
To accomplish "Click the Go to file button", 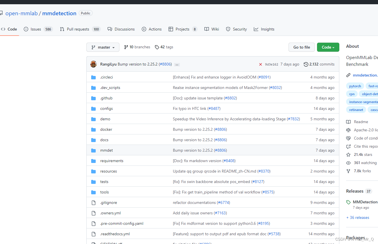I will pos(301,47).
